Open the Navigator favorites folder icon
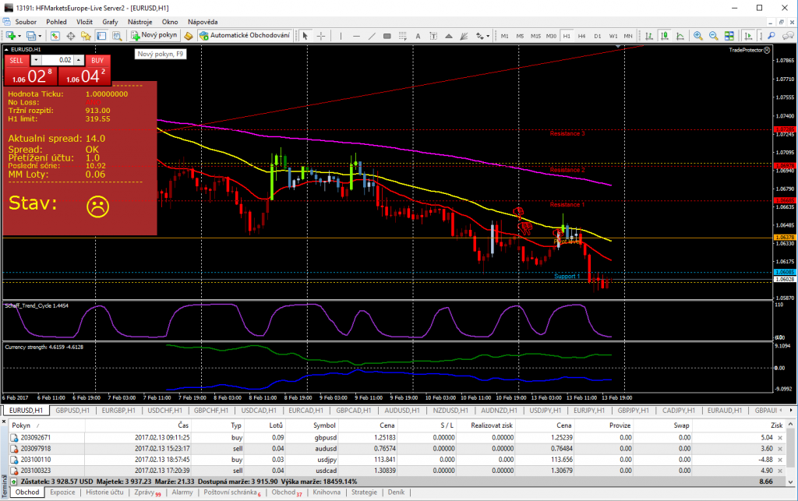The height and width of the screenshot is (501, 798). [x=86, y=36]
